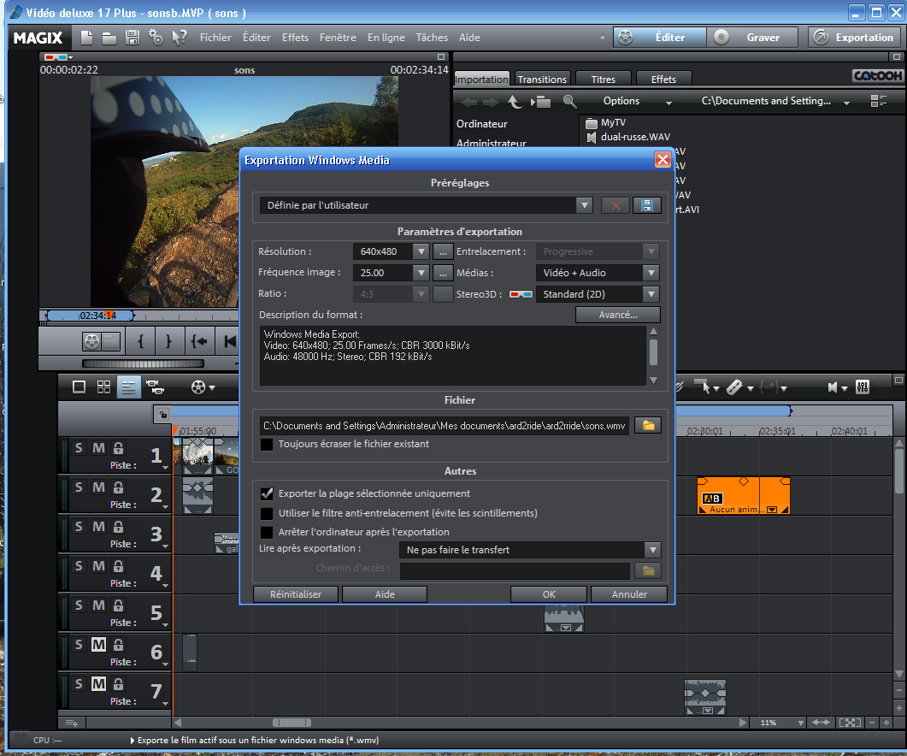Unmute track 6 with the M button
This screenshot has height=756, width=907.
coord(99,645)
